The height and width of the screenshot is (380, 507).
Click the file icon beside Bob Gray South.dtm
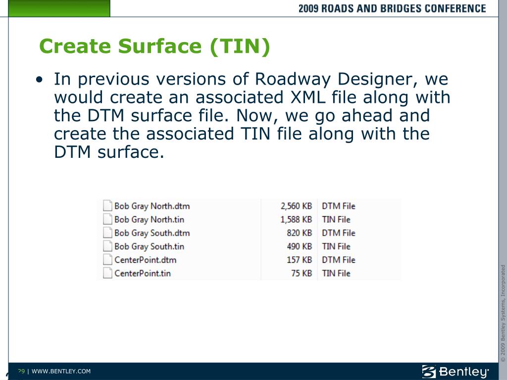107,233
